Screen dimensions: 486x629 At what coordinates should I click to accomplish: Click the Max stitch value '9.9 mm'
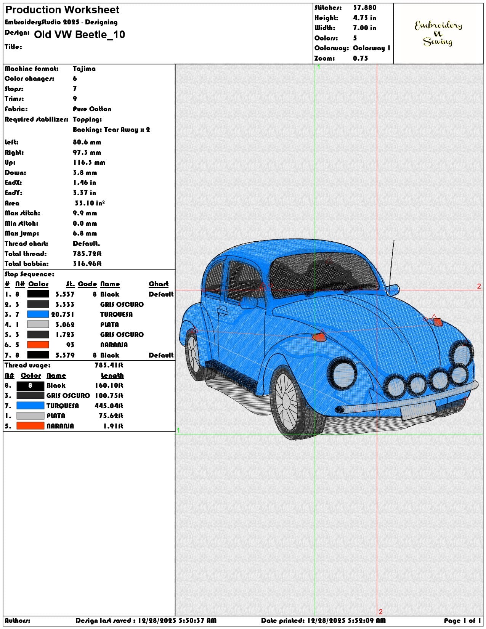85,213
